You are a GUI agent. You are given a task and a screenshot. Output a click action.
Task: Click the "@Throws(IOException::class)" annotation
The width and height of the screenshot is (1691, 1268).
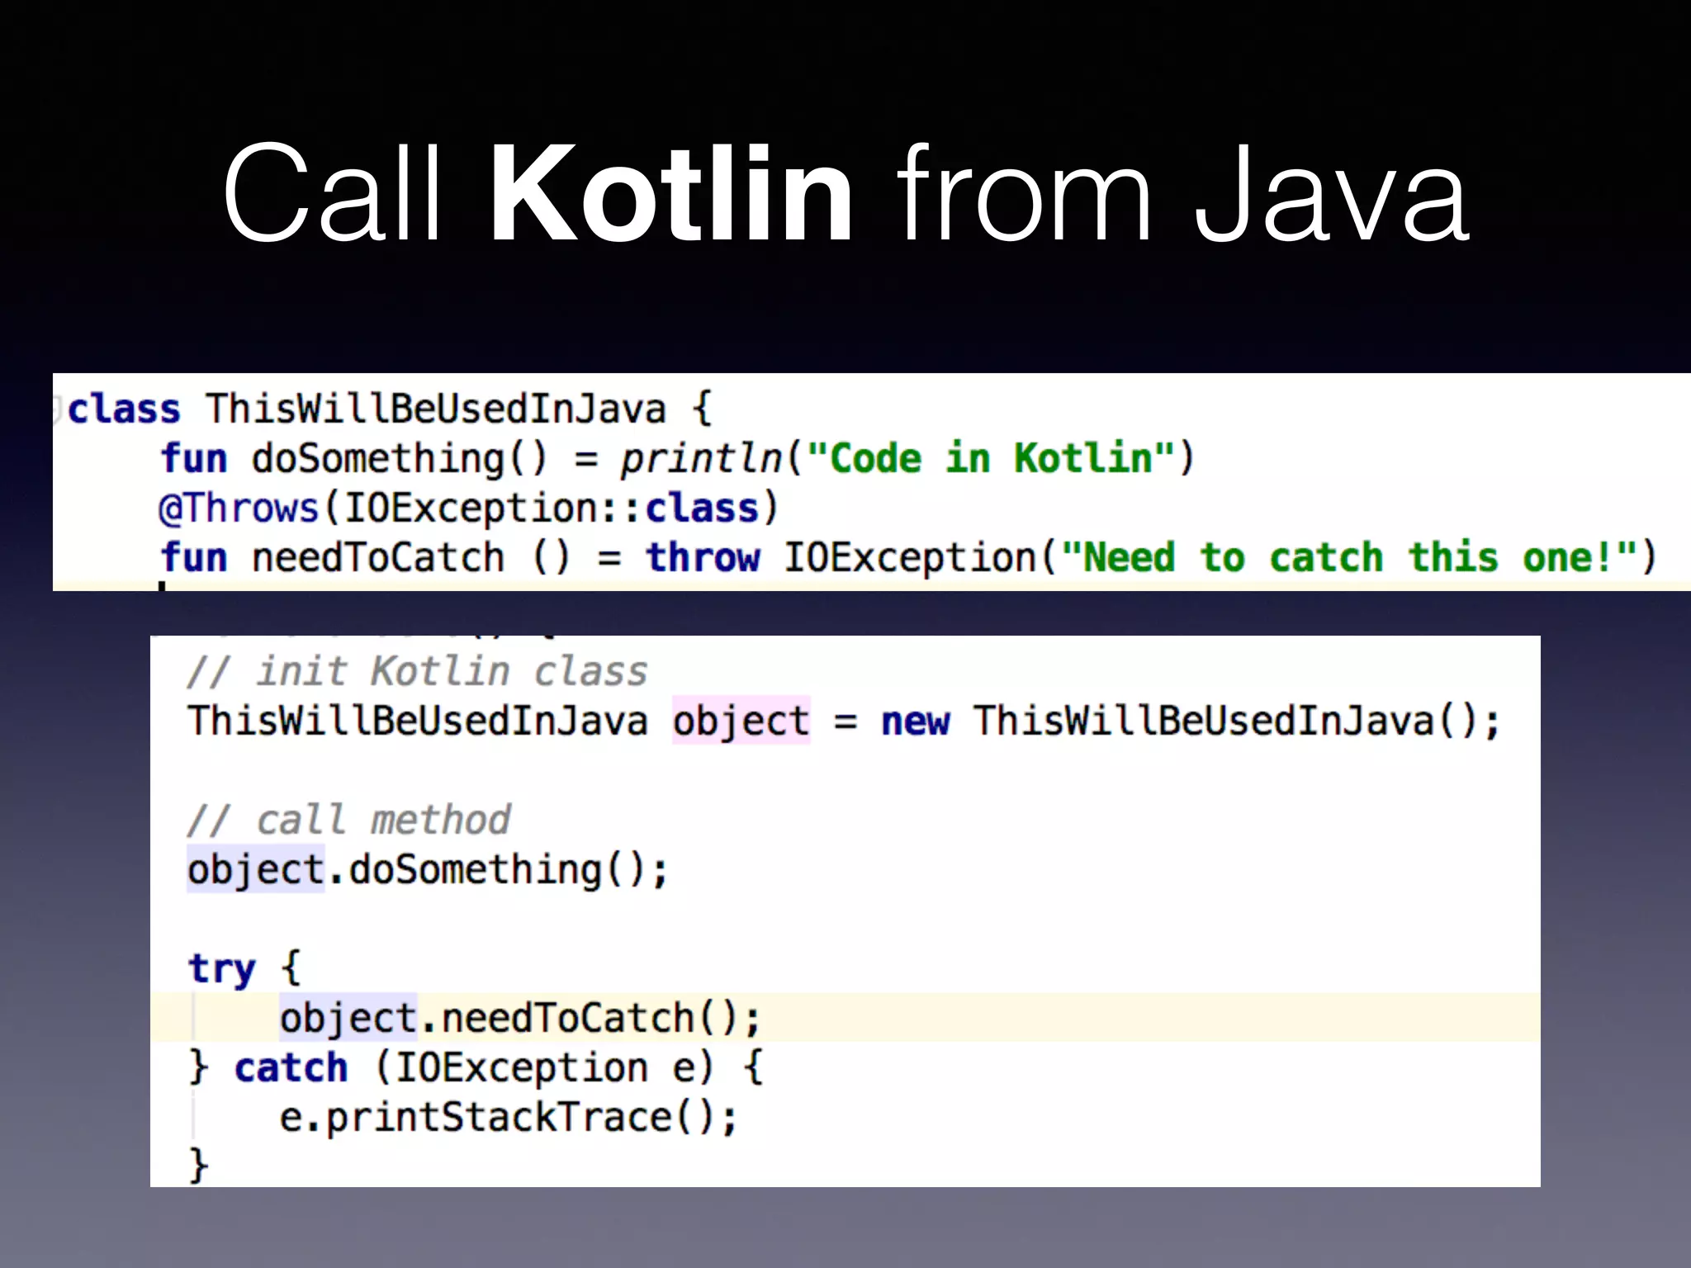coord(468,508)
